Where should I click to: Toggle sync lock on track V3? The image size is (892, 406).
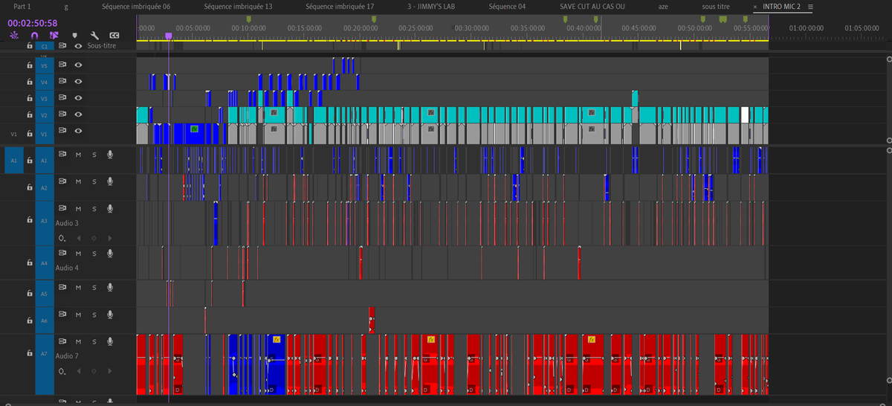(x=62, y=98)
